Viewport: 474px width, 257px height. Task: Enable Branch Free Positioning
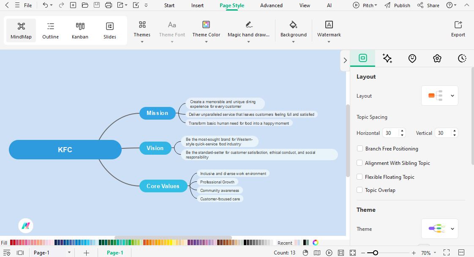pyautogui.click(x=360, y=148)
